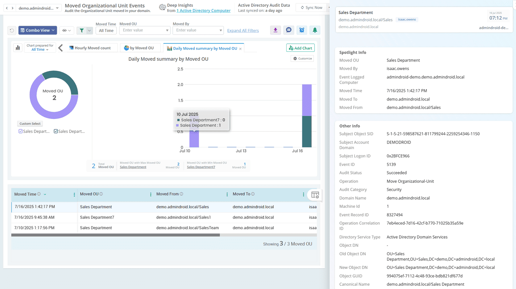Uncheck the teal Sales Department7 legend checkbox
The height and width of the screenshot is (289, 516).
(56, 131)
